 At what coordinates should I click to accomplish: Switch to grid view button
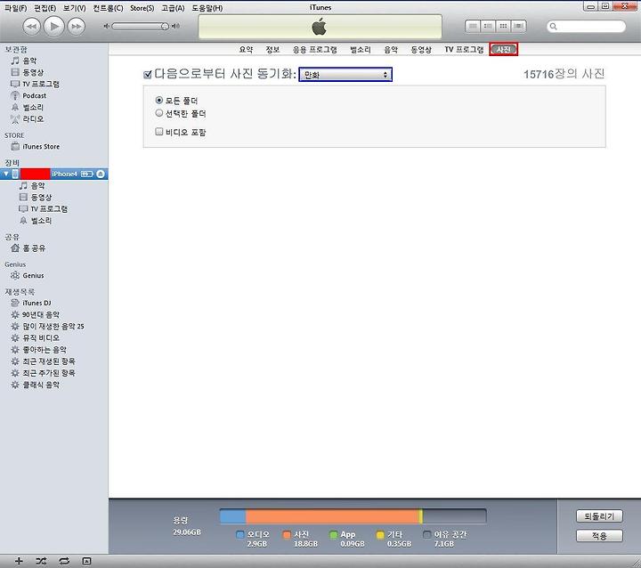click(x=503, y=26)
